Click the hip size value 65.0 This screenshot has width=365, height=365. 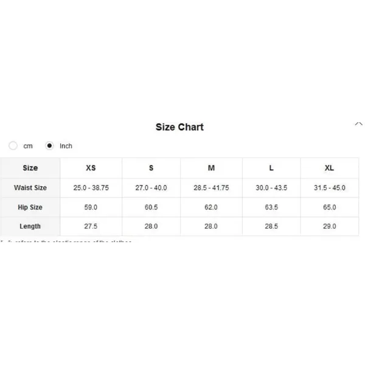coord(329,207)
